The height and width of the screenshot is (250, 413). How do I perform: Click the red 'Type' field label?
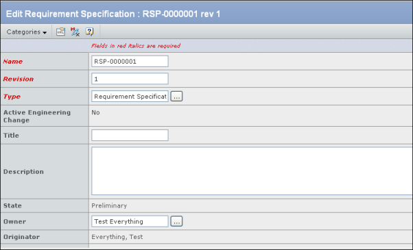pos(12,97)
